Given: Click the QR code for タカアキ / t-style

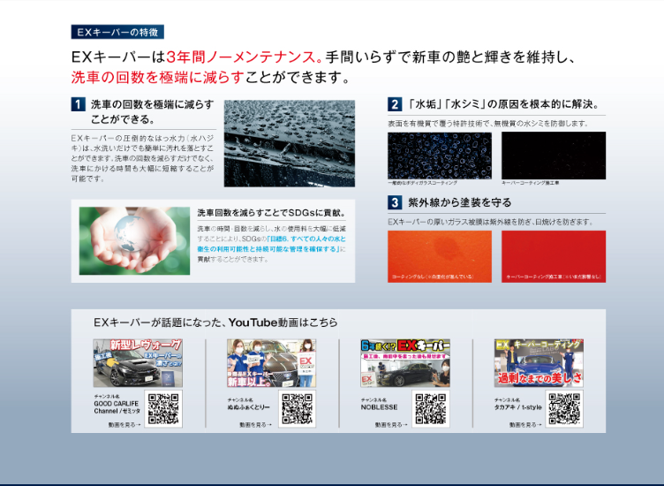Looking at the screenshot, I should (564, 408).
